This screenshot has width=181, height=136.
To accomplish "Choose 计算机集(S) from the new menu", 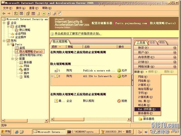I will pyautogui.click(x=147, y=97).
